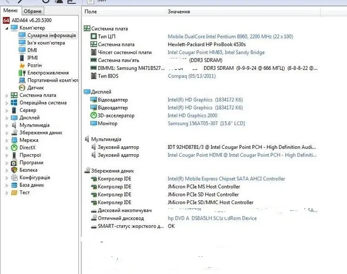Select the DirectX Xbox icon in tree

point(14,148)
